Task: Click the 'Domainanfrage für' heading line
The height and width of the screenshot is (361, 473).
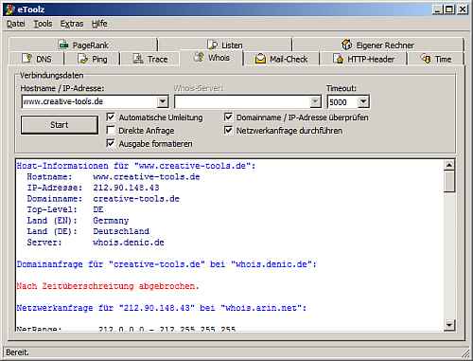Action: point(166,264)
